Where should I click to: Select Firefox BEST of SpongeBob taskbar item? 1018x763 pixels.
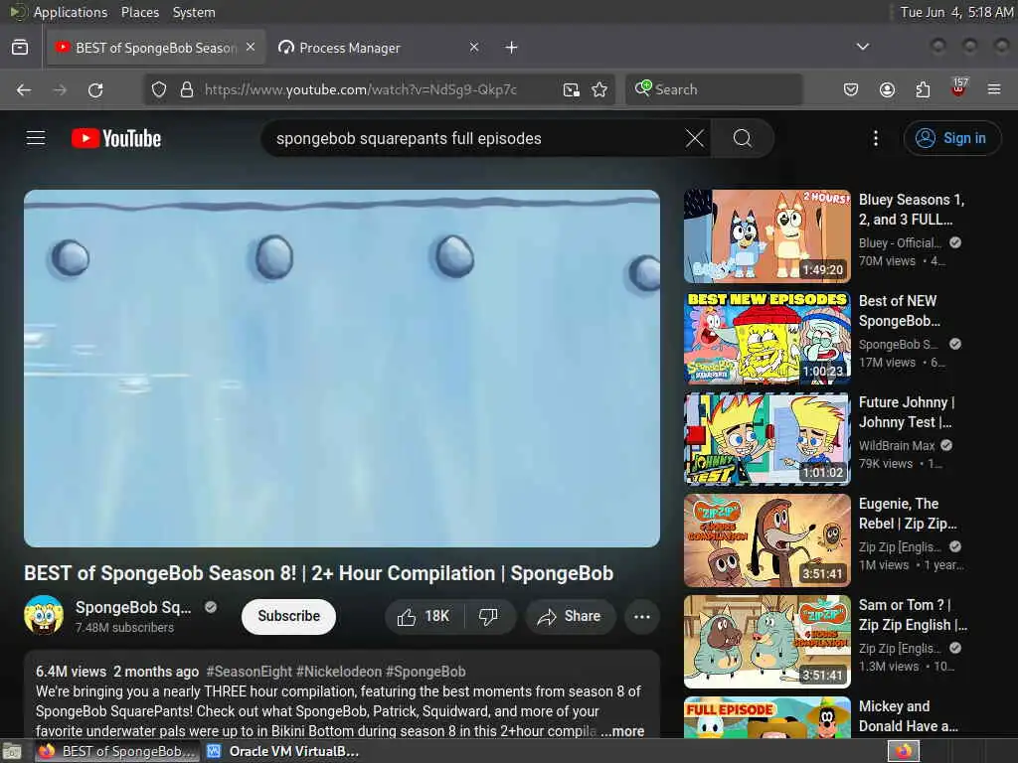click(117, 751)
